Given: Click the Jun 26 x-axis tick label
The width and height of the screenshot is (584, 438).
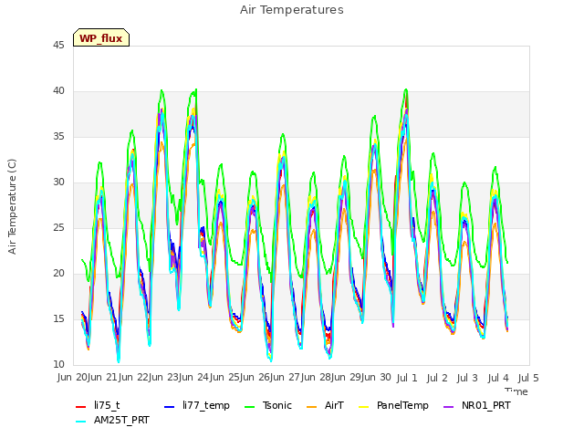Looking at the screenshot, I should (255, 377).
